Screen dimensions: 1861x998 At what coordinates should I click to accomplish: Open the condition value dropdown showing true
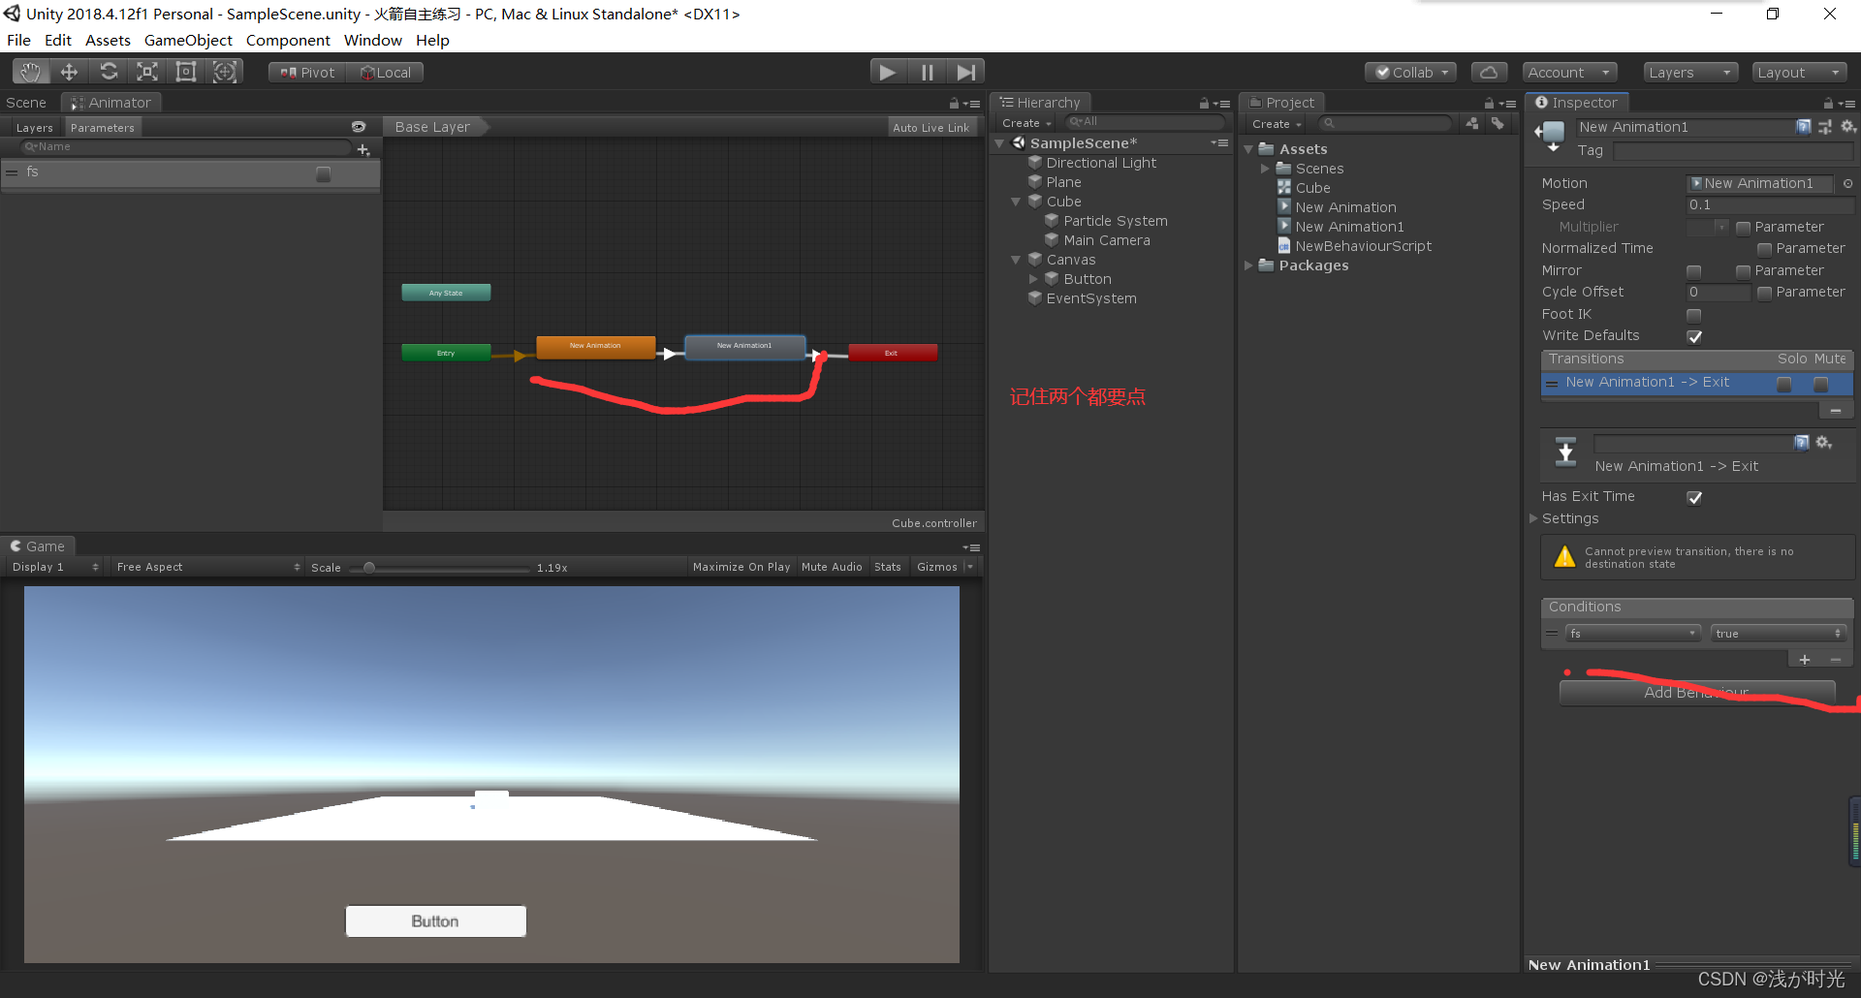point(1777,634)
